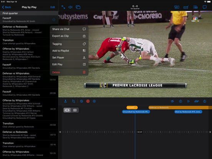Select Defense vs Whipsnakes play row

point(29,79)
